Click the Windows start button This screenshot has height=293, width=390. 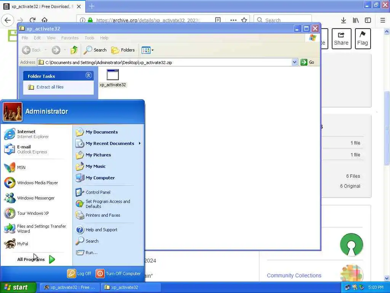[x=18, y=288]
